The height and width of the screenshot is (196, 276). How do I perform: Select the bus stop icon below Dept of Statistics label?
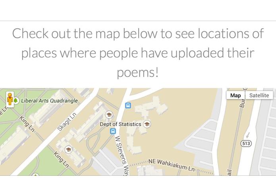[113, 131]
